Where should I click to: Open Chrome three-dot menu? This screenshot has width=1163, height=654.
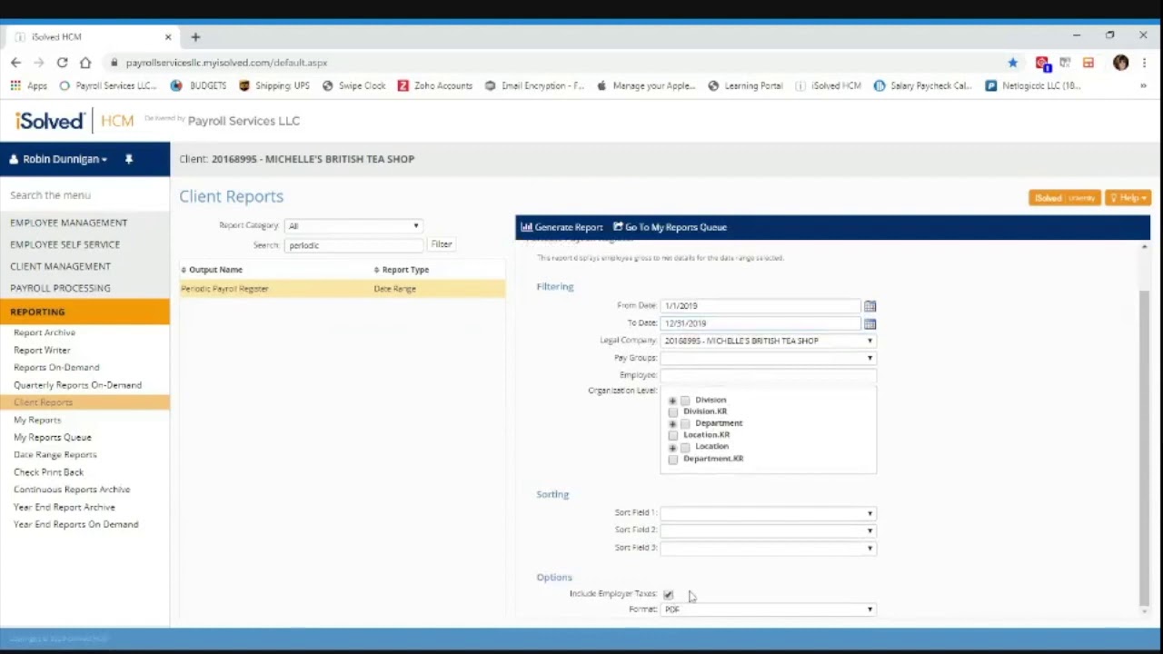1144,63
